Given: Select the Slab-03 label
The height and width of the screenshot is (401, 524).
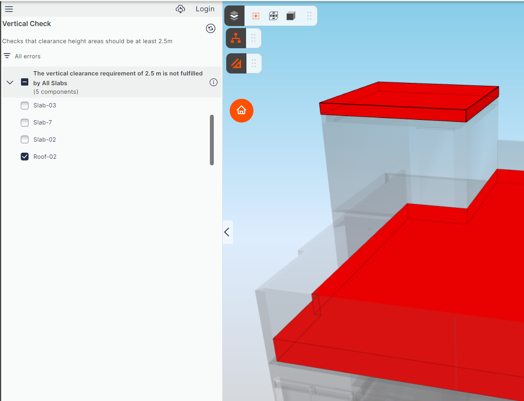Looking at the screenshot, I should point(45,105).
